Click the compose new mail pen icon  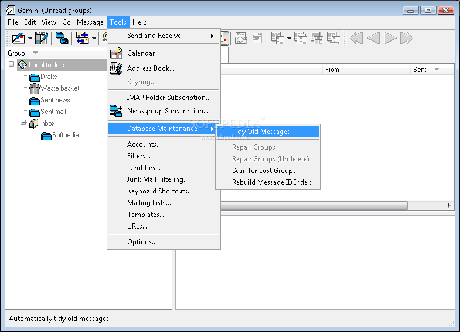coord(18,38)
